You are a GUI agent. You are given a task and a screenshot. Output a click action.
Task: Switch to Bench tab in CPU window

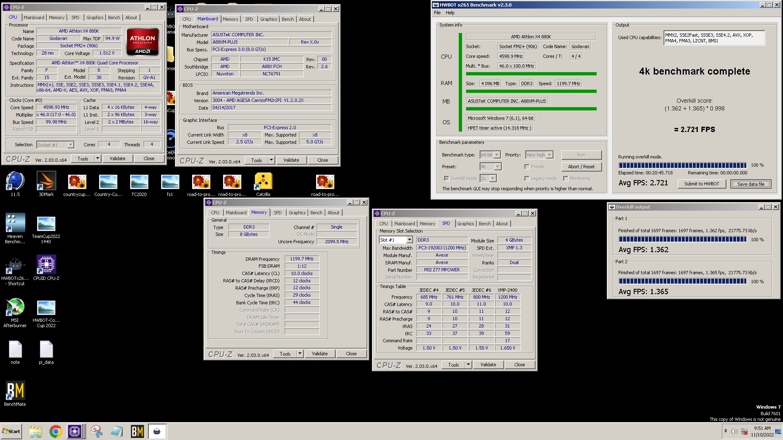point(114,18)
